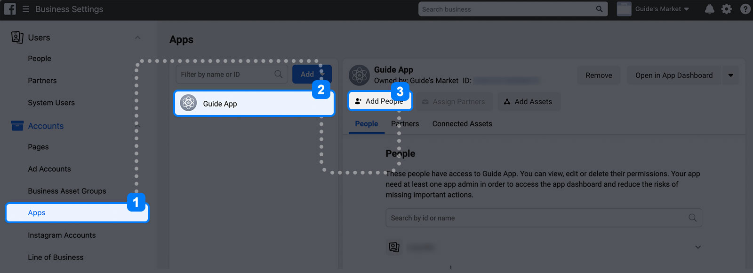The image size is (753, 273).
Task: Click the Add Assets button
Action: 529,102
